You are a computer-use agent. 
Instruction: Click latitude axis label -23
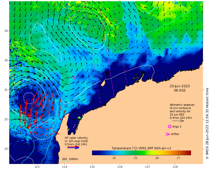[5, 149]
